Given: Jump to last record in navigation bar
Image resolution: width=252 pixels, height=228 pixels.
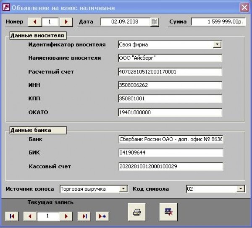Looking at the screenshot, I should pyautogui.click(x=84, y=216).
